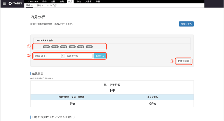This screenshot has height=121, width=224.
Task: Click end date field 2026-07-05
Action: tap(79, 56)
